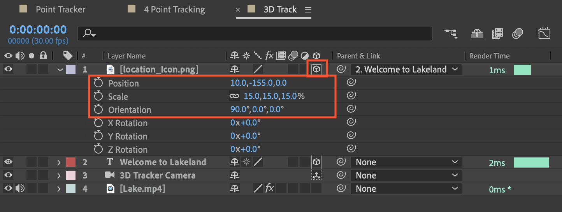Collapse the location_Icon.png layer properties
This screenshot has height=212, width=562.
(60, 70)
